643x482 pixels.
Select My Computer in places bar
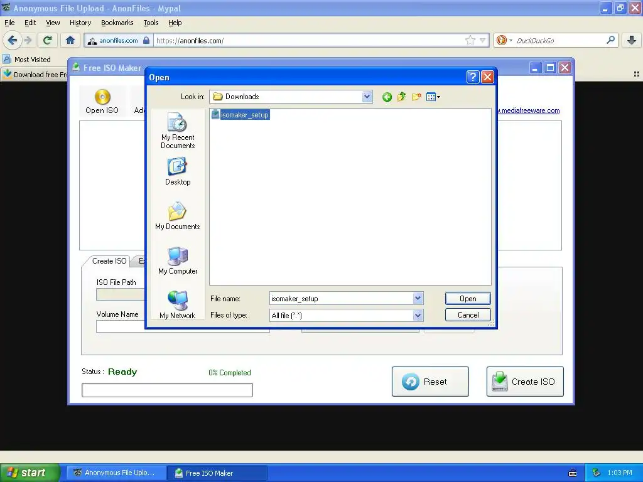click(178, 260)
